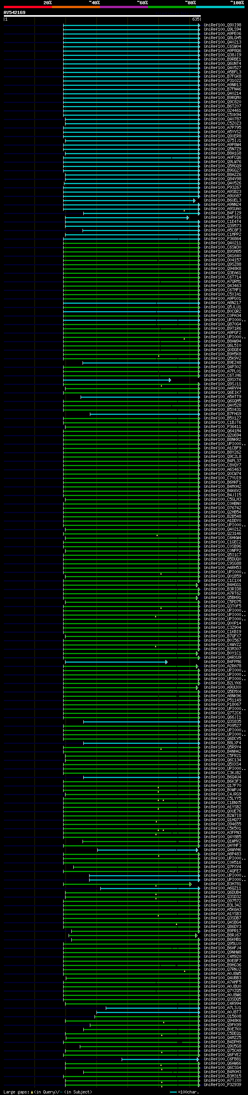This screenshot has width=248, height=1095.
Task: Click hit UniRef100_B4FI29
Action: click(222, 213)
